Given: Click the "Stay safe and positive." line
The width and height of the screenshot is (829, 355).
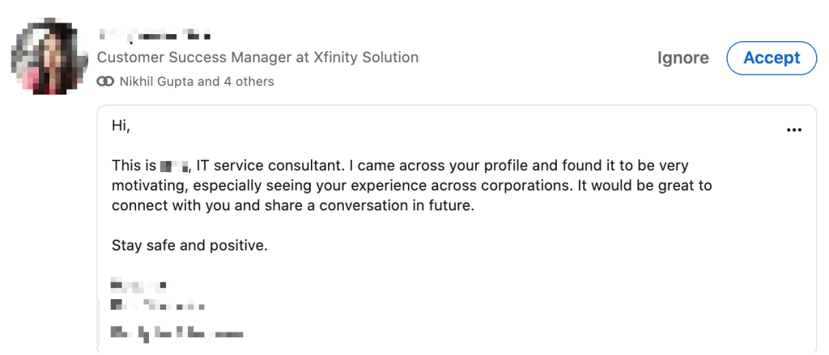Looking at the screenshot, I should point(189,246).
